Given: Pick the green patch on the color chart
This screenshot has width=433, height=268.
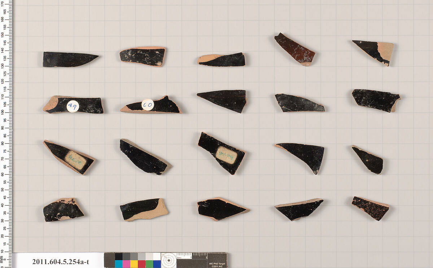Looking at the screenshot, I should (x=149, y=264).
